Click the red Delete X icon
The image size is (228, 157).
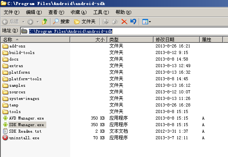124,22
